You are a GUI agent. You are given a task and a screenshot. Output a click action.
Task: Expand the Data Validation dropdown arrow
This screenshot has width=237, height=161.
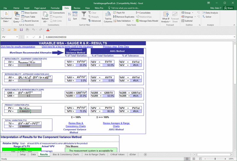[133, 21]
